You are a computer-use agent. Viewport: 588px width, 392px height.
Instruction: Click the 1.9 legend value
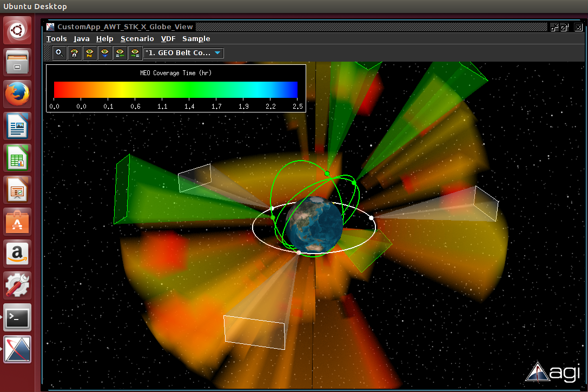click(243, 107)
